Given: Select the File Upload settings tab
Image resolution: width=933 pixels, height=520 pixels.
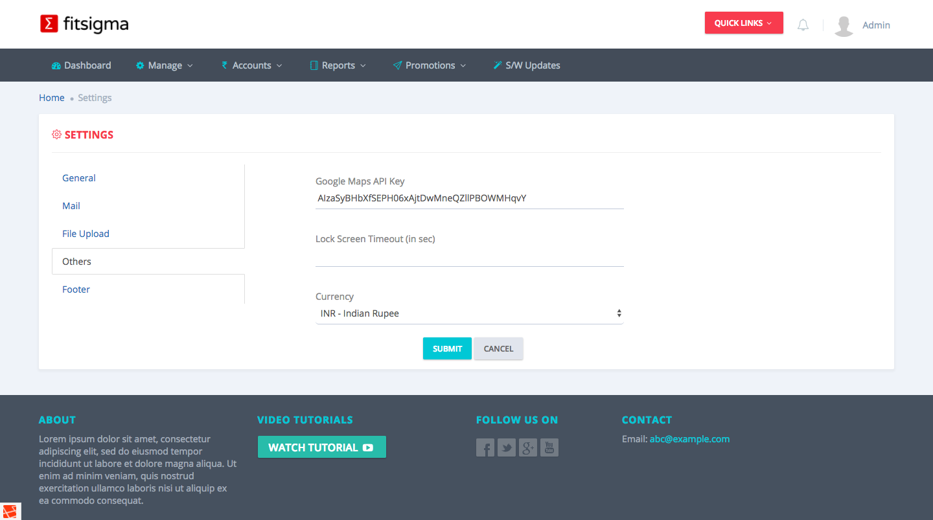Looking at the screenshot, I should click(86, 234).
